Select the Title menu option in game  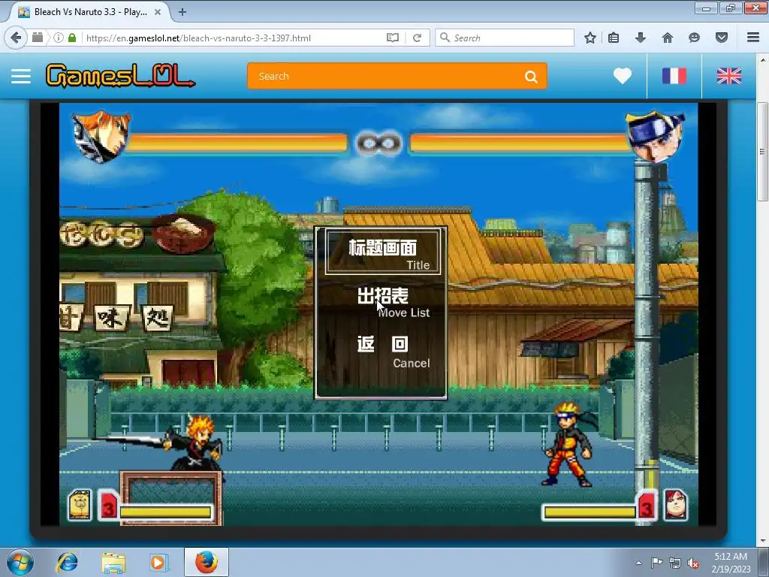pyautogui.click(x=383, y=252)
